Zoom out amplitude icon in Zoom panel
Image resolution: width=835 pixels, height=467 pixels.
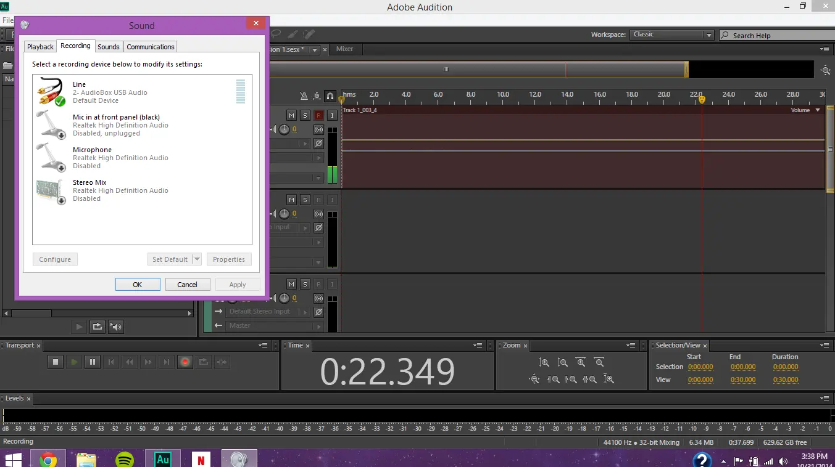pos(562,363)
